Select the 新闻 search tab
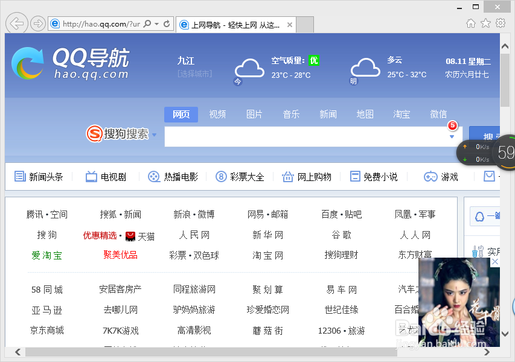The height and width of the screenshot is (362, 515). coord(328,114)
